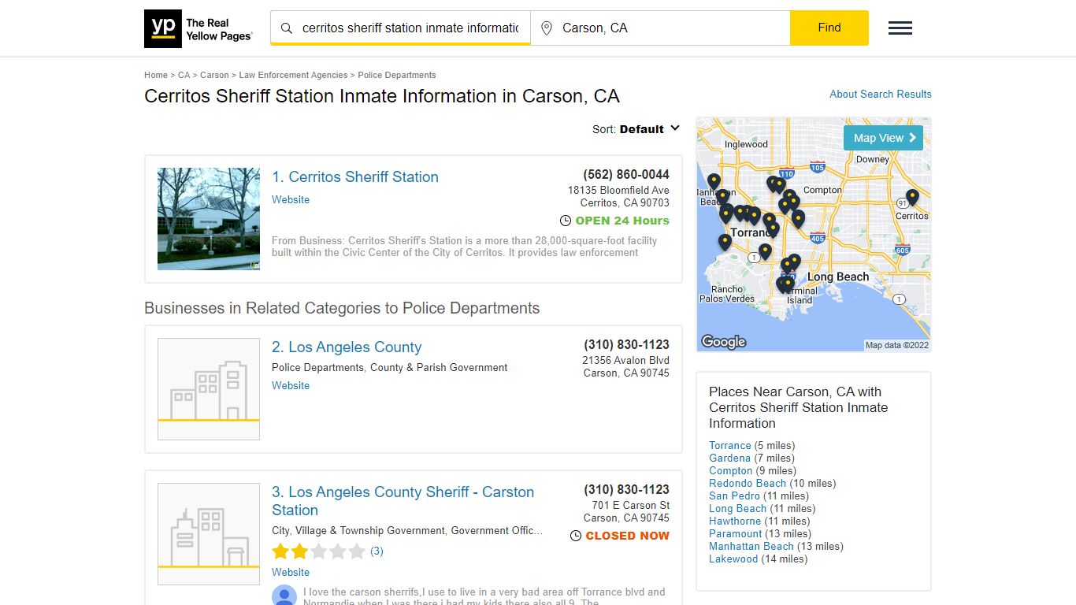Open the Police Departments category under Los Angeles County
Screen dimensions: 1076x605
(317, 367)
